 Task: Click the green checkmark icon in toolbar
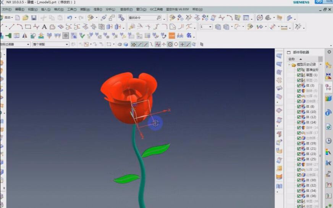[82, 35]
